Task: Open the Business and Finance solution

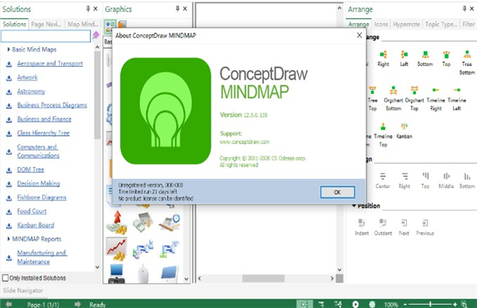Action: 44,119
